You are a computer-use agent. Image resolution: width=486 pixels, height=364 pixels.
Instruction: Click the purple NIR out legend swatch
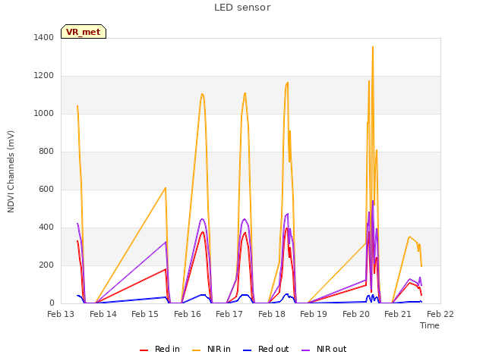click(305, 350)
